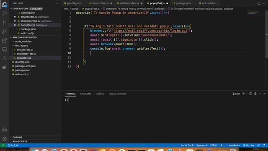
Task: Open the Testing flask view
Action: (x=5, y=58)
